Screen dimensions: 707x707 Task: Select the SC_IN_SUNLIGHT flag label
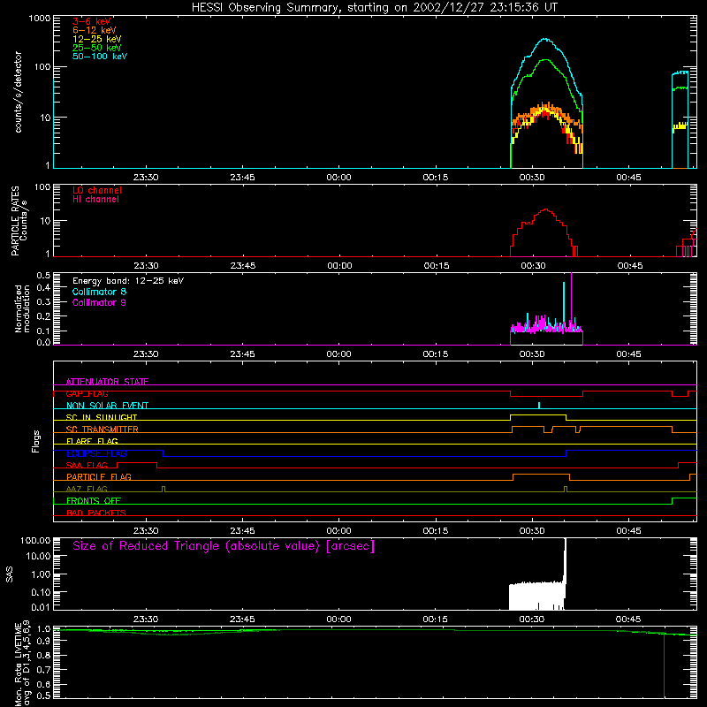coord(102,417)
